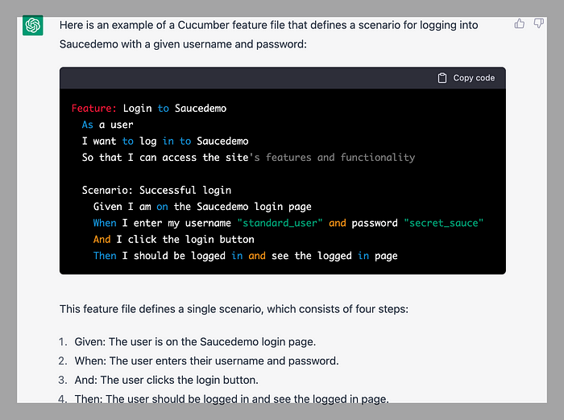Click the clipboard icon beside Copy code
The image size is (564, 420).
point(442,78)
